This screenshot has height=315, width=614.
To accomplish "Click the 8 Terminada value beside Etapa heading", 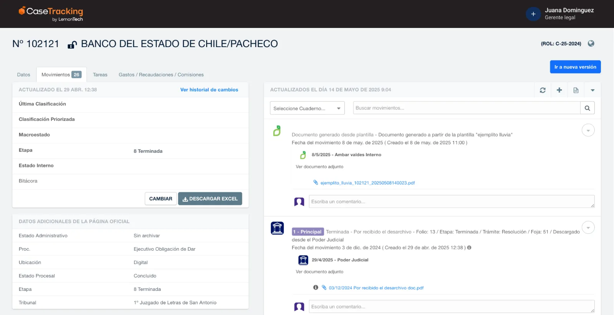I will [148, 151].
